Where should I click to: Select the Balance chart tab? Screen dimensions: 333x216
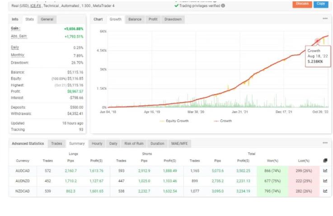coord(134,19)
